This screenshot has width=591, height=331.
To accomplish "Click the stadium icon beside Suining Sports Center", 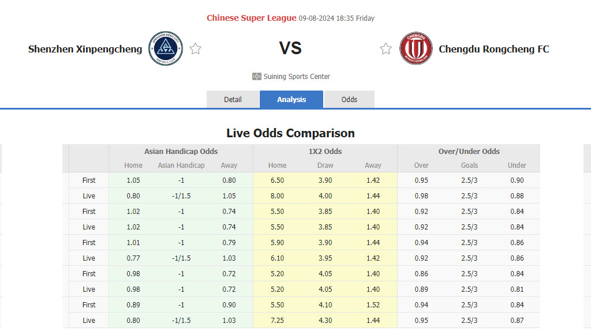I will pos(257,76).
